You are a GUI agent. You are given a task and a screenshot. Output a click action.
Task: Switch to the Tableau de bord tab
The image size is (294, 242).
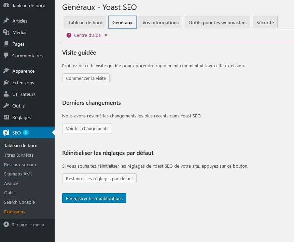[x=85, y=23]
